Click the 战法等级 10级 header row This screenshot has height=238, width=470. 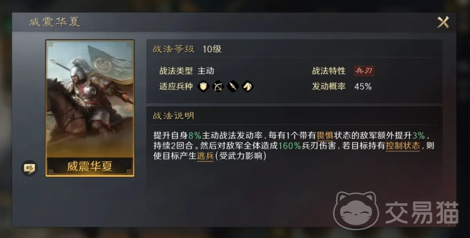tap(294, 49)
